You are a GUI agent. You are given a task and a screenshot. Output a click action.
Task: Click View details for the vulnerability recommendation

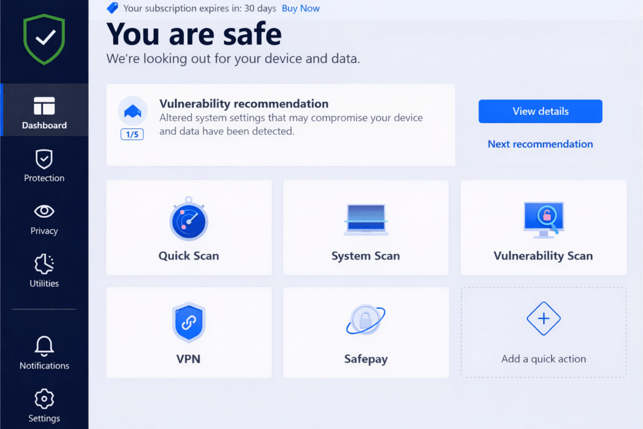(540, 111)
